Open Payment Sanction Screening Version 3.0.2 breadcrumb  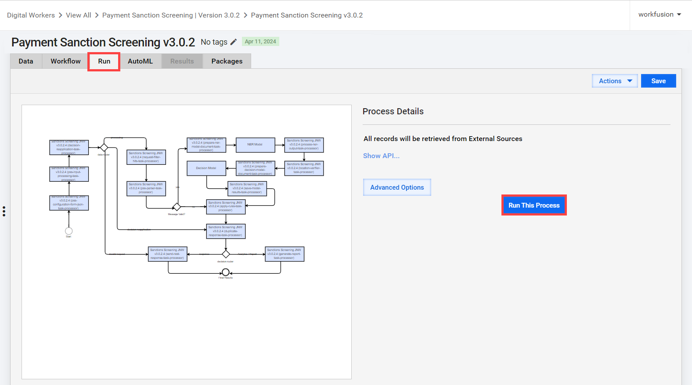point(171,15)
